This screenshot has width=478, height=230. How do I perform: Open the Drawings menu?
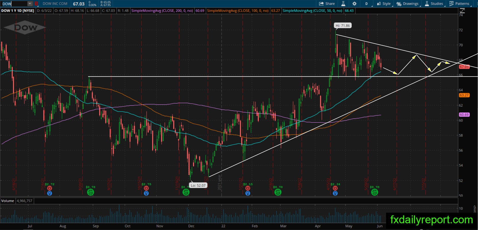pos(408,4)
